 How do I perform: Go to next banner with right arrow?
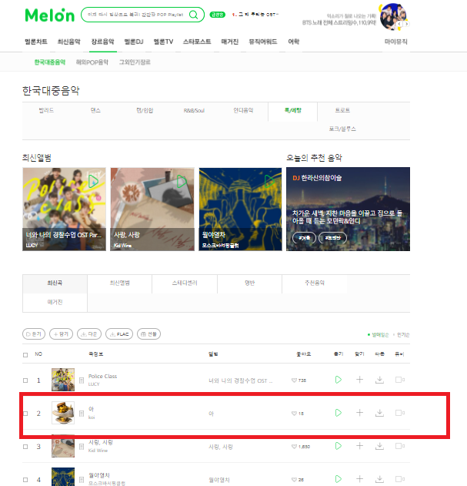coord(407,24)
